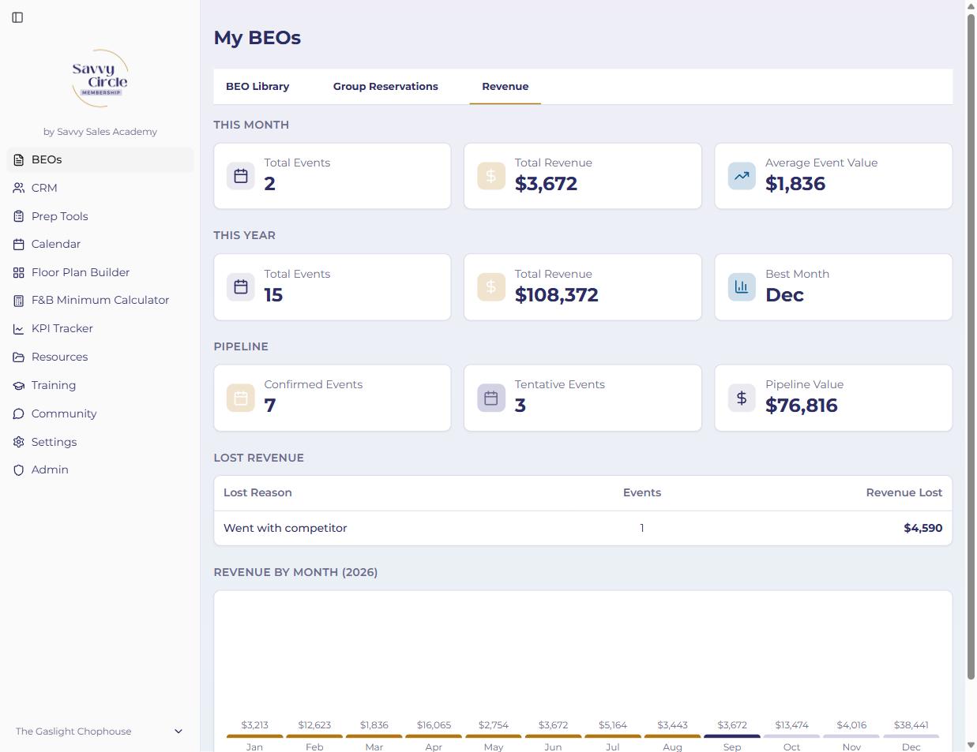The width and height of the screenshot is (977, 752).
Task: Click the F&B Minimum Calculator icon
Action: point(19,301)
